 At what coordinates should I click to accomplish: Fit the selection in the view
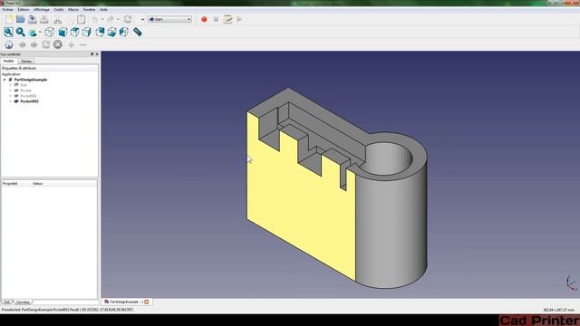click(20, 33)
